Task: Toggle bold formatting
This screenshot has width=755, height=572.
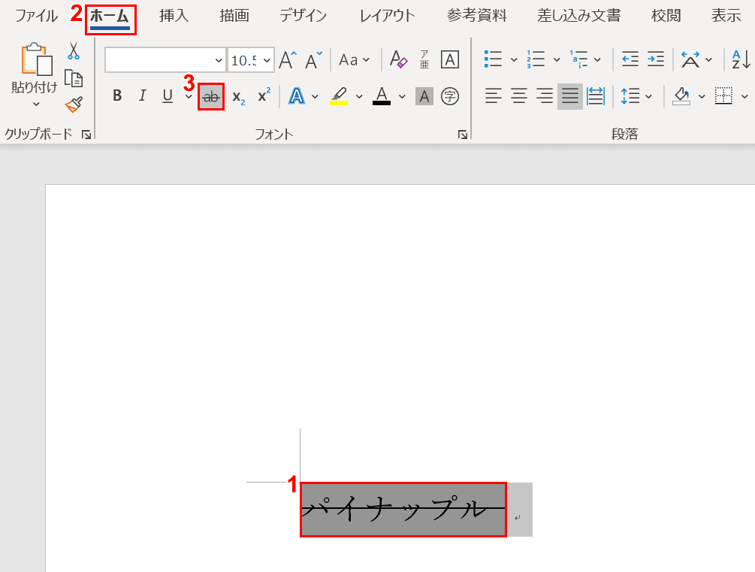Action: (117, 96)
